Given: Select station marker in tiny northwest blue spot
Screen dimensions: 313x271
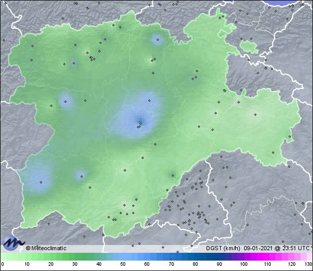Looking at the screenshot, I should pos(74,63).
